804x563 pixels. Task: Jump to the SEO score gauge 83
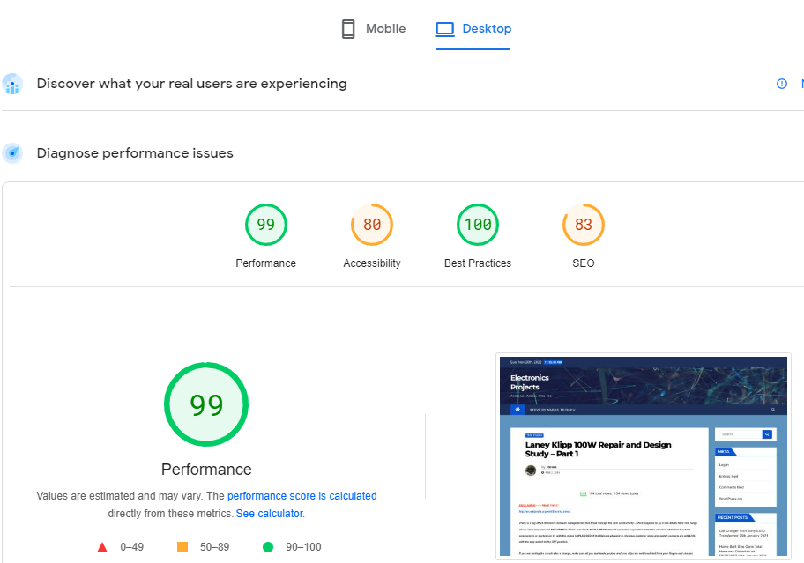tap(584, 226)
